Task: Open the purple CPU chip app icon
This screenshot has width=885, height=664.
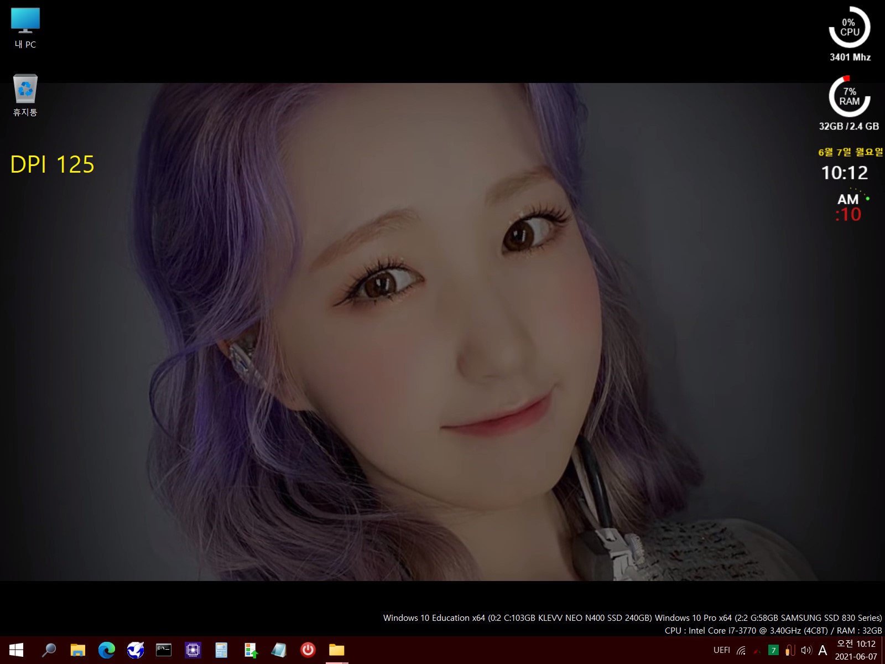Action: pyautogui.click(x=192, y=650)
